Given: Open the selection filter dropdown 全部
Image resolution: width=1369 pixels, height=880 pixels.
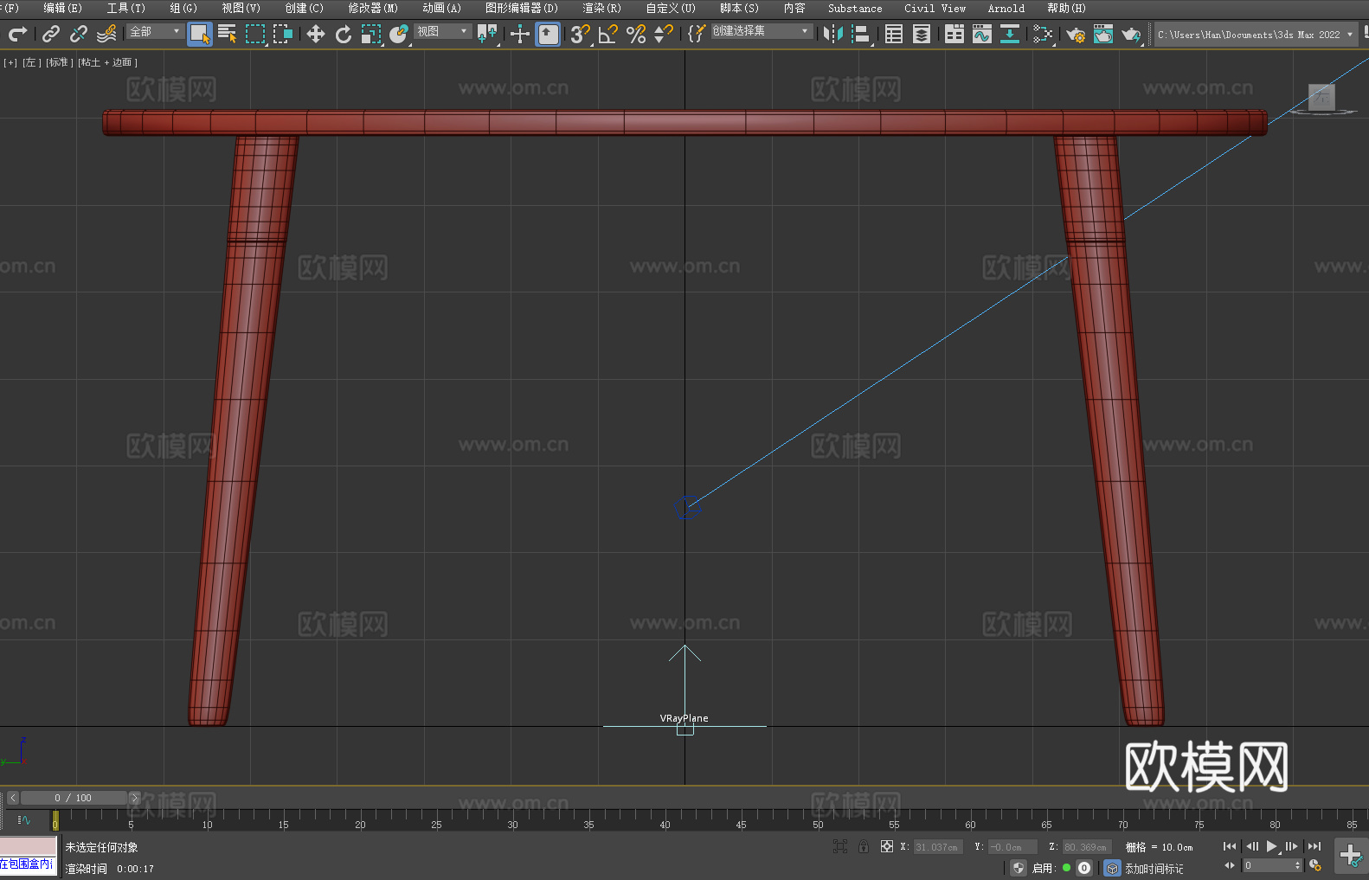Looking at the screenshot, I should coord(155,31).
